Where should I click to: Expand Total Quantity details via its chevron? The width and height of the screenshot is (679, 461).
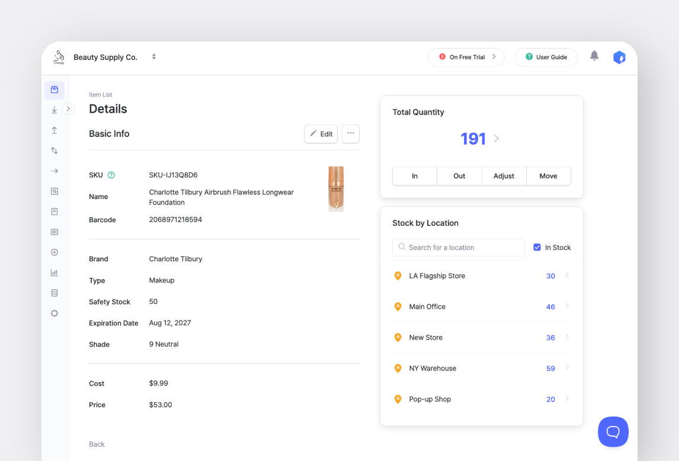[495, 138]
